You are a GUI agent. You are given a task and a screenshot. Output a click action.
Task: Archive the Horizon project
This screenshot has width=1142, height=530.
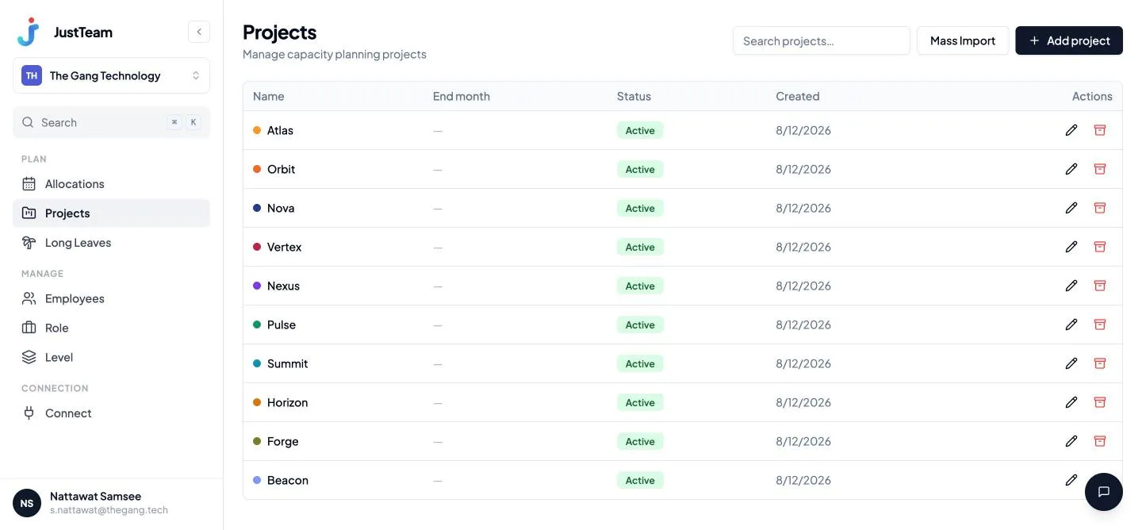(x=1100, y=402)
